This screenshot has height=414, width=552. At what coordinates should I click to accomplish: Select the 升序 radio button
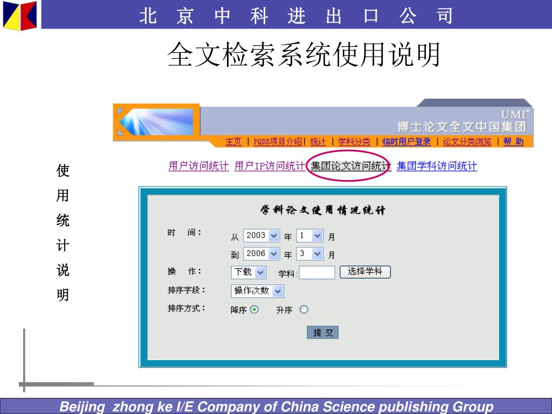pyautogui.click(x=304, y=310)
